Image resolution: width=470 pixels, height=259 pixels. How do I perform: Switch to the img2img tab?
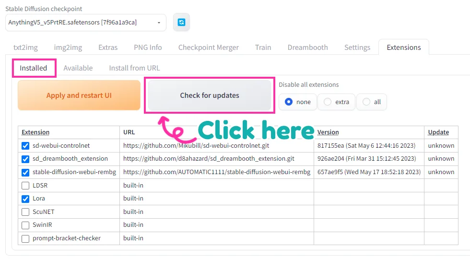pyautogui.click(x=68, y=47)
